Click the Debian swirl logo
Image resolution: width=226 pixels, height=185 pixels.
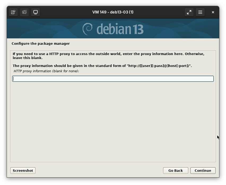88,29
